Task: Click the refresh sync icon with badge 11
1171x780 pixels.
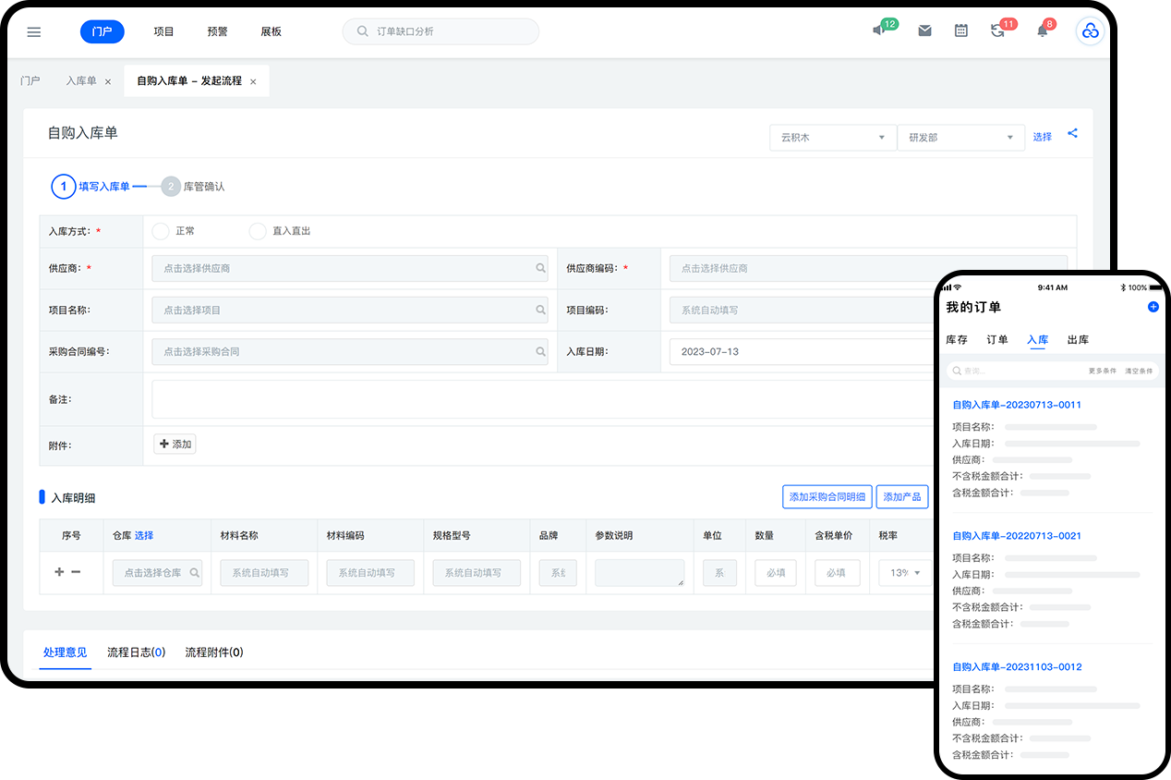Action: (997, 30)
